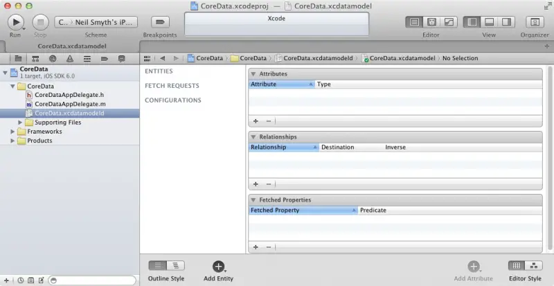Show the Breakpoint navigator

[105, 59]
